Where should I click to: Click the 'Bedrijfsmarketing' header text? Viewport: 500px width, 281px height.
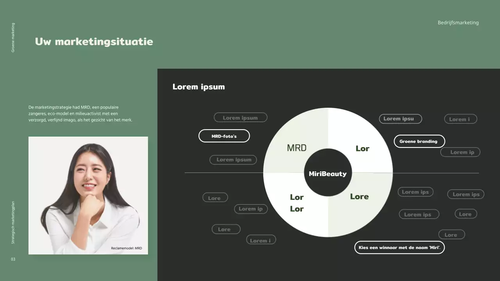click(x=458, y=23)
